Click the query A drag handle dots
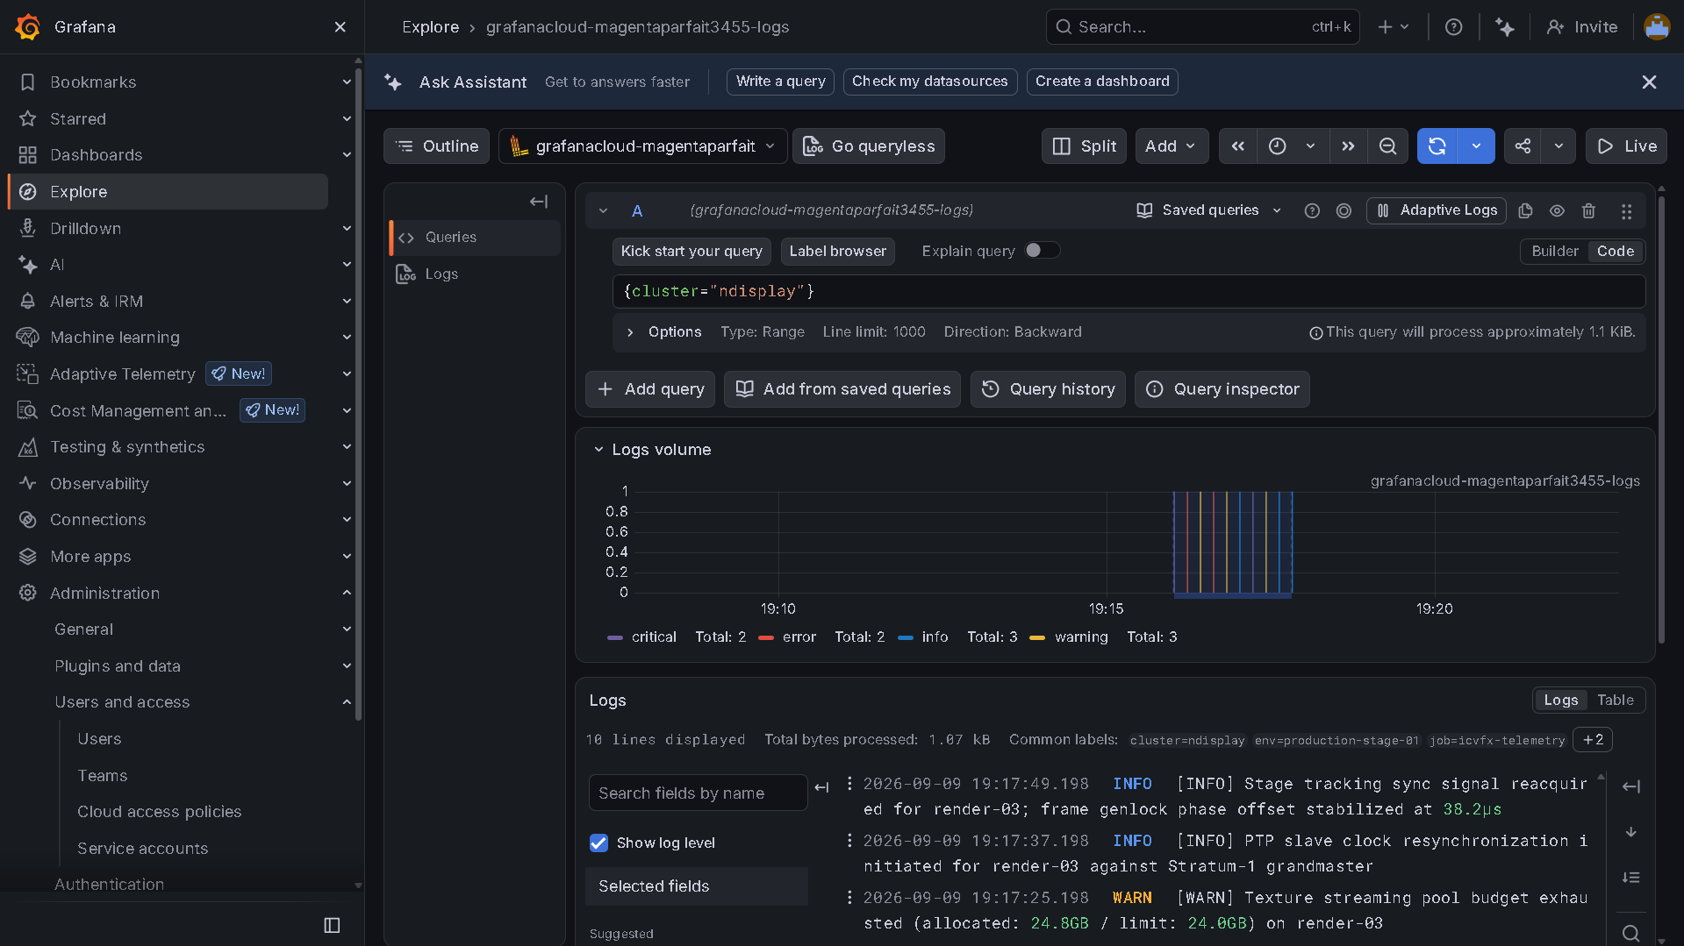This screenshot has width=1684, height=946. 1626,211
